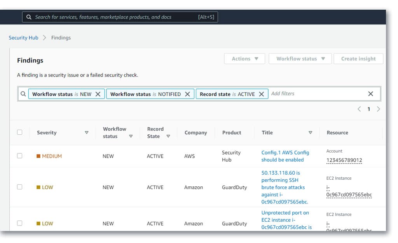Screen dimensions: 398x243
Task: Clear all filters with the X at filter bar right
Action: (370, 94)
